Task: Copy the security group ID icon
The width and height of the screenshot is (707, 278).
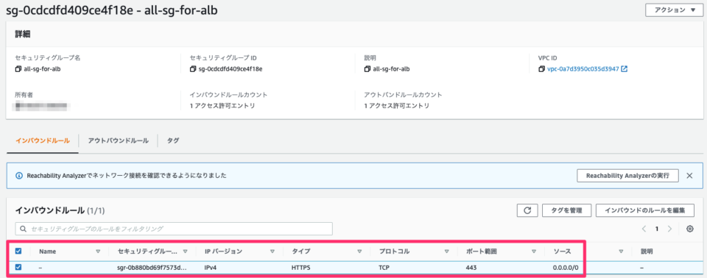Action: coord(193,69)
